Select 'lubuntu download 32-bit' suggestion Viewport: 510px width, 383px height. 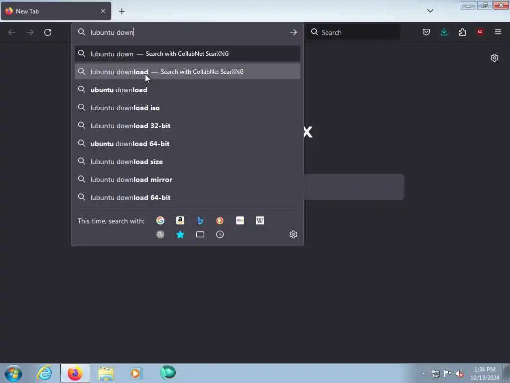[187, 125]
